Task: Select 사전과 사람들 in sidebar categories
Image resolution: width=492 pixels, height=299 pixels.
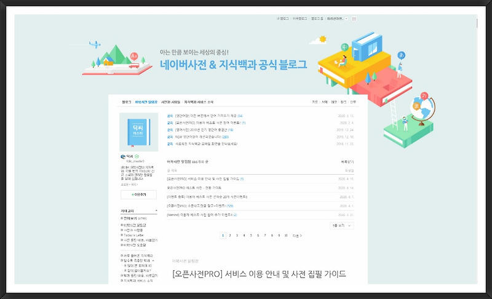Action: tap(133, 230)
